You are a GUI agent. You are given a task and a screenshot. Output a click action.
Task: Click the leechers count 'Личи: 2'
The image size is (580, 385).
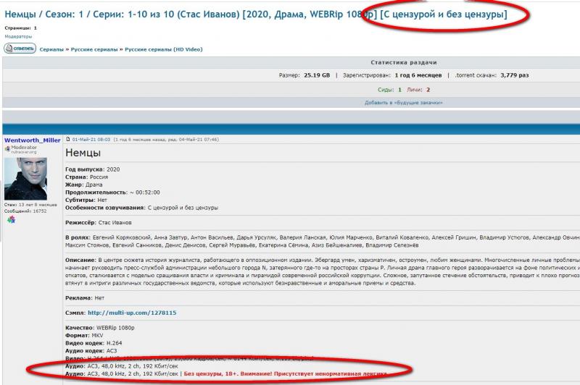pyautogui.click(x=420, y=90)
